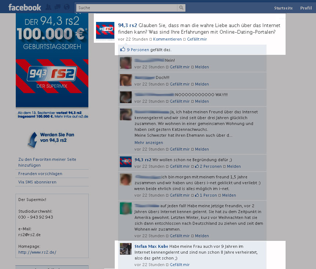Image resolution: width=316 pixels, height=269 pixels.
Task: Open the Profil menu item
Action: [x=306, y=8]
